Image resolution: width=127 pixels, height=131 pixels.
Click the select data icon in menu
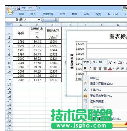click(x=86, y=101)
